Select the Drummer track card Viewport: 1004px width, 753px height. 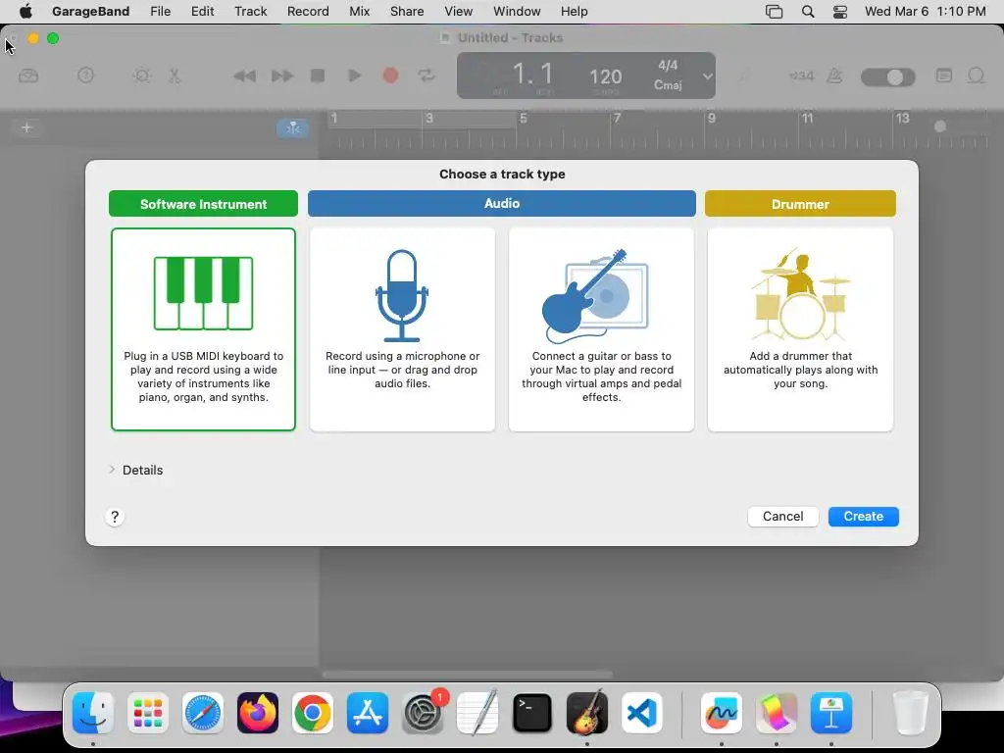coord(800,329)
